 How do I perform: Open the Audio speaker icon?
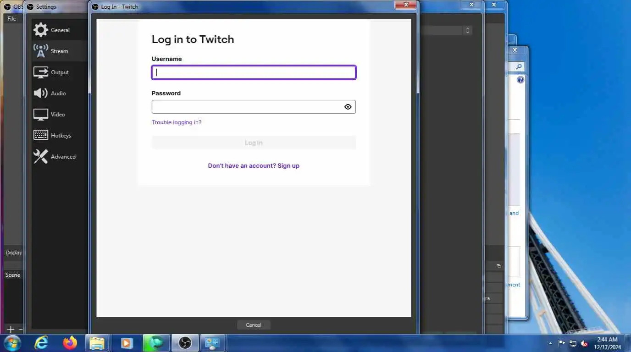[x=40, y=93]
